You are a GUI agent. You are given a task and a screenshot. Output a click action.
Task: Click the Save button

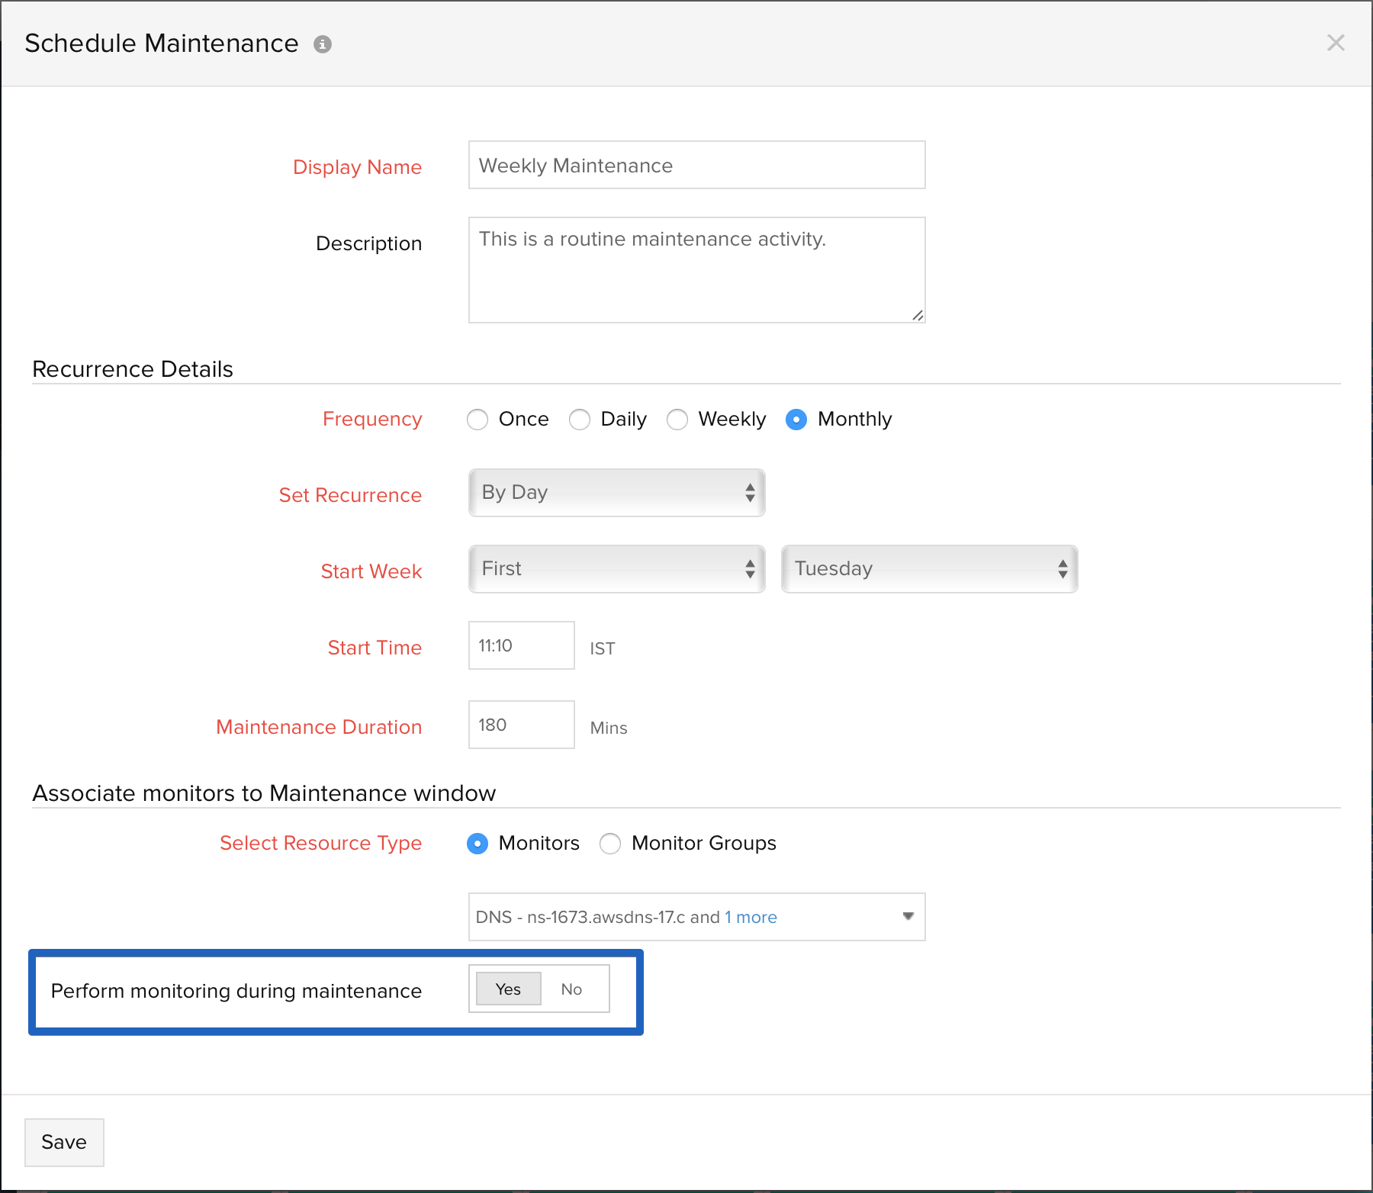[64, 1142]
